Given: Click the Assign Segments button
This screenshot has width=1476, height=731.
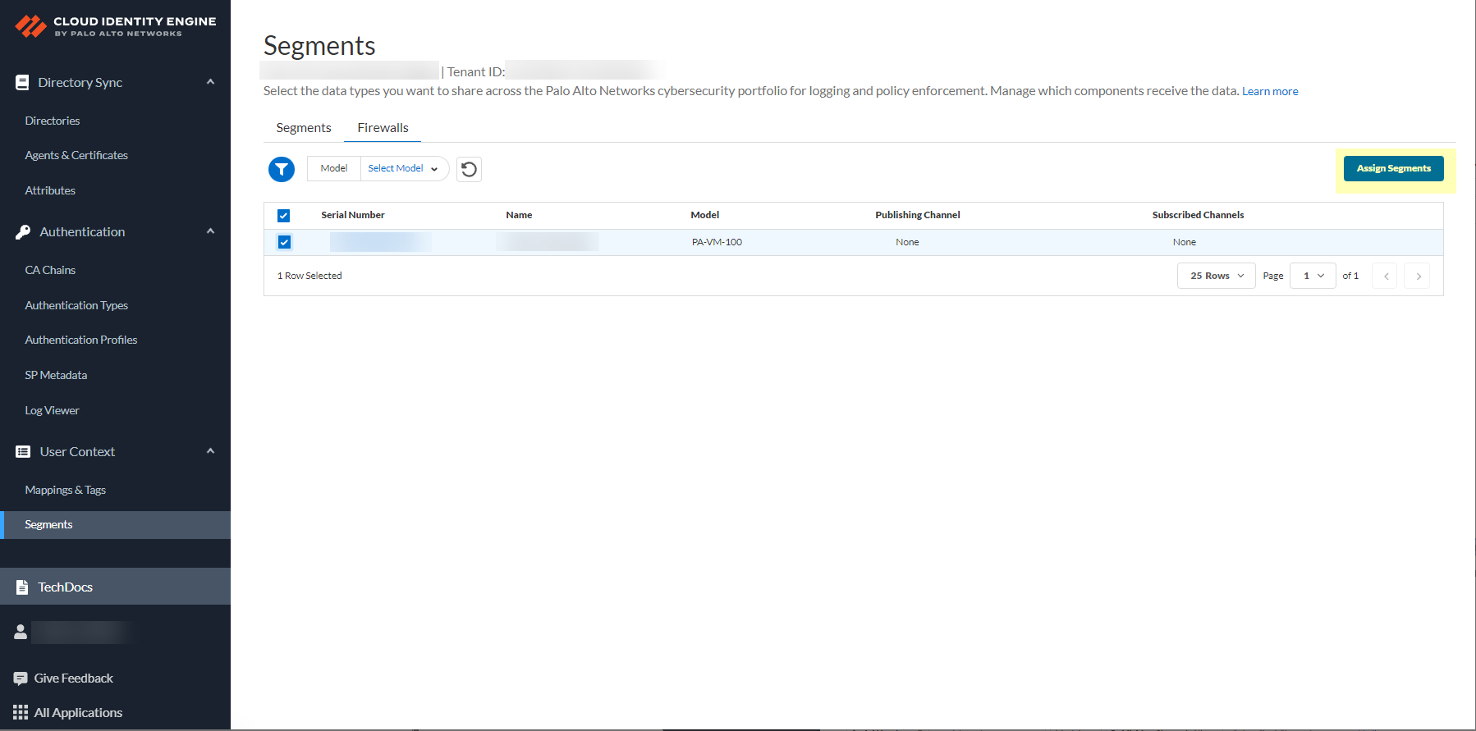Looking at the screenshot, I should (1393, 169).
